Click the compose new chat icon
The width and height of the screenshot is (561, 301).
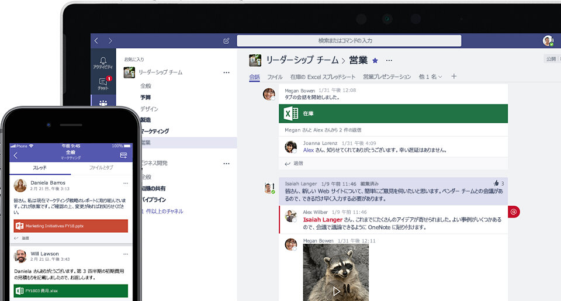[226, 41]
